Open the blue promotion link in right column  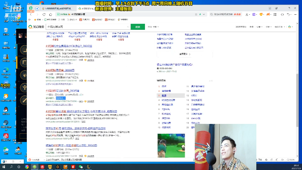[x=175, y=65]
